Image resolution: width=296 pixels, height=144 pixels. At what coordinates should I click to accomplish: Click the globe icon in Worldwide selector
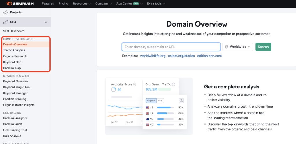pyautogui.click(x=227, y=47)
